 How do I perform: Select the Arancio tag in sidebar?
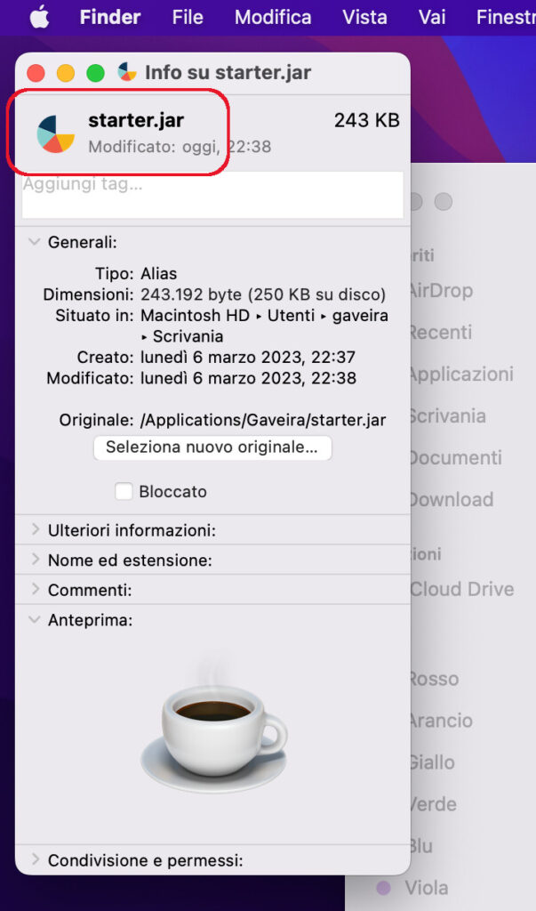coord(442,721)
